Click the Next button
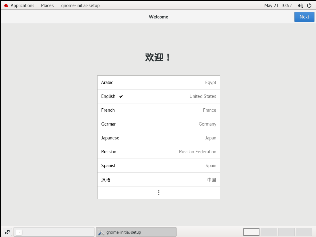 [304, 17]
